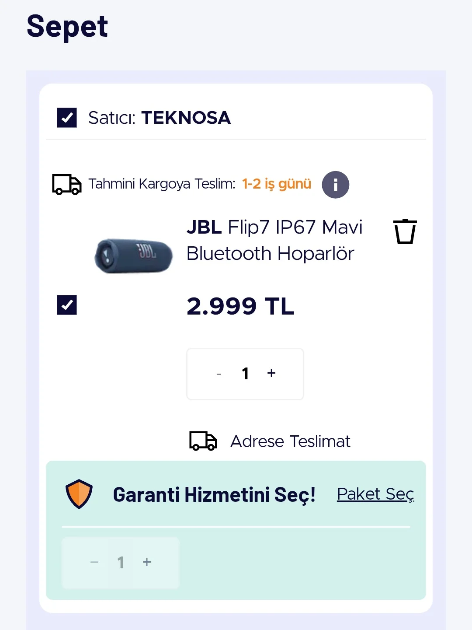
Task: Decrease product quantity with minus button
Action: click(219, 374)
